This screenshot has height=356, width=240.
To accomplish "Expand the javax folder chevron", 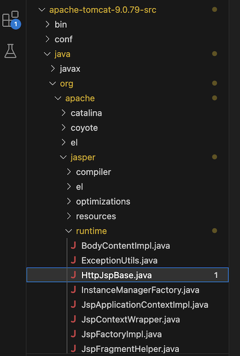I will point(53,69).
